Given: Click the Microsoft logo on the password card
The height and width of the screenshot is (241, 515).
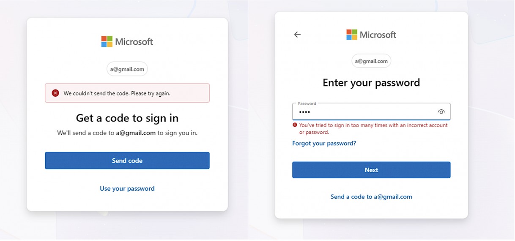Looking at the screenshot, I should pyautogui.click(x=371, y=35).
